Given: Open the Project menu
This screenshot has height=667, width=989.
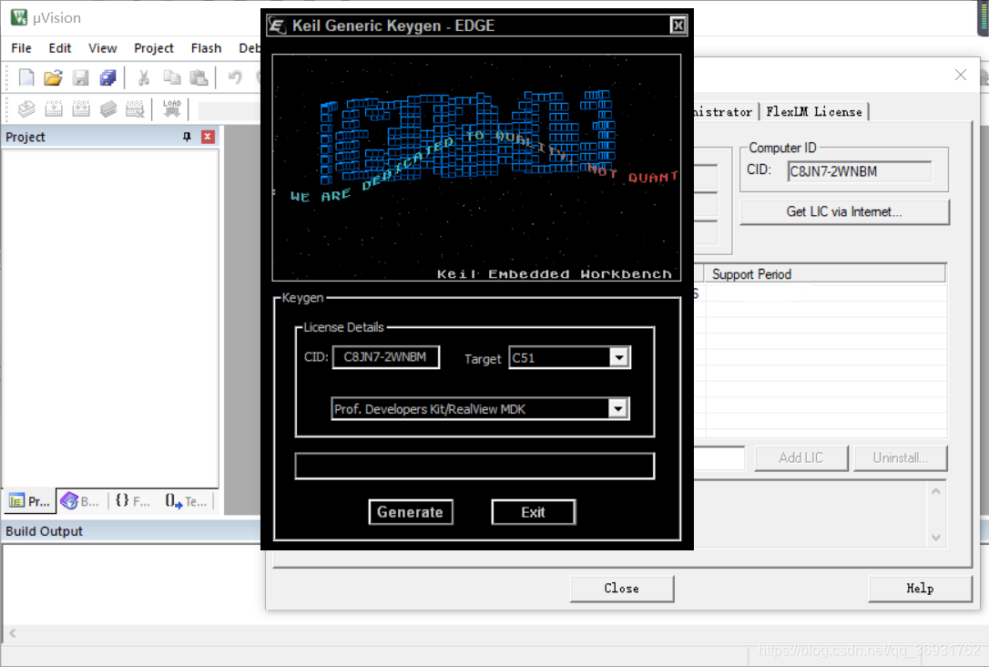Looking at the screenshot, I should [153, 48].
